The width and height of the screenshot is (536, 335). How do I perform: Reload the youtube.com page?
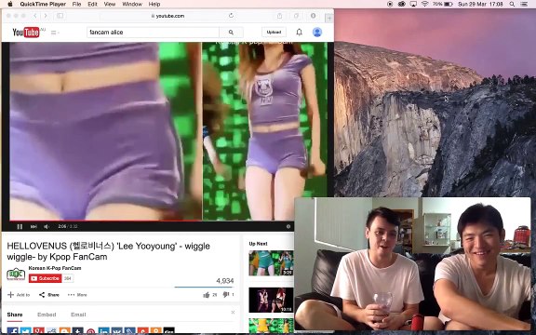231,16
